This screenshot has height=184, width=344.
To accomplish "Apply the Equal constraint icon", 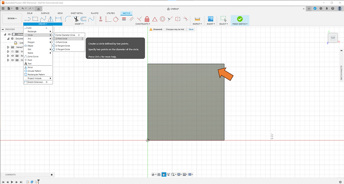I will pos(124,19).
